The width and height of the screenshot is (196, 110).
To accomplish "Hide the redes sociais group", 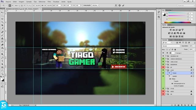I will pyautogui.click(x=163, y=62).
